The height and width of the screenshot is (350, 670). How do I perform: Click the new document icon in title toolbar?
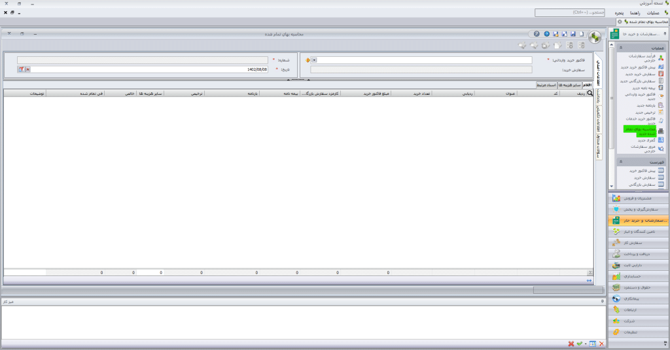[582, 34]
